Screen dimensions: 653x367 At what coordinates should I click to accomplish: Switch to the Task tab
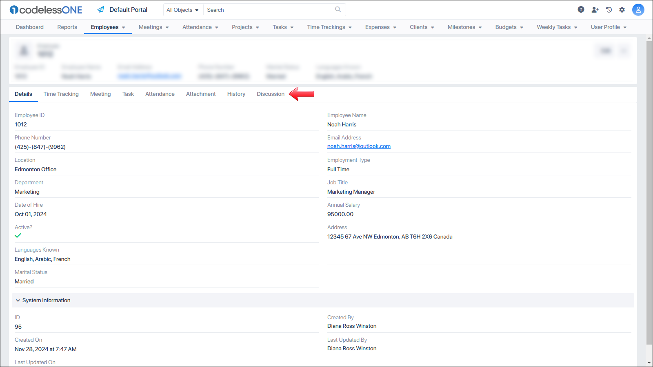coord(128,94)
